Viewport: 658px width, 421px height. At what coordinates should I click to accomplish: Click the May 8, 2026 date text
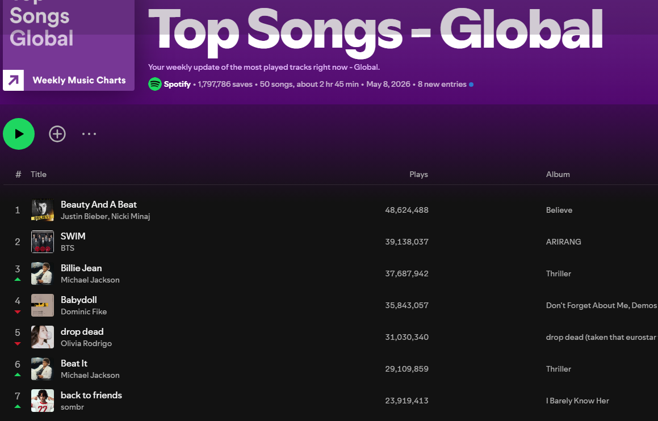[x=388, y=85]
